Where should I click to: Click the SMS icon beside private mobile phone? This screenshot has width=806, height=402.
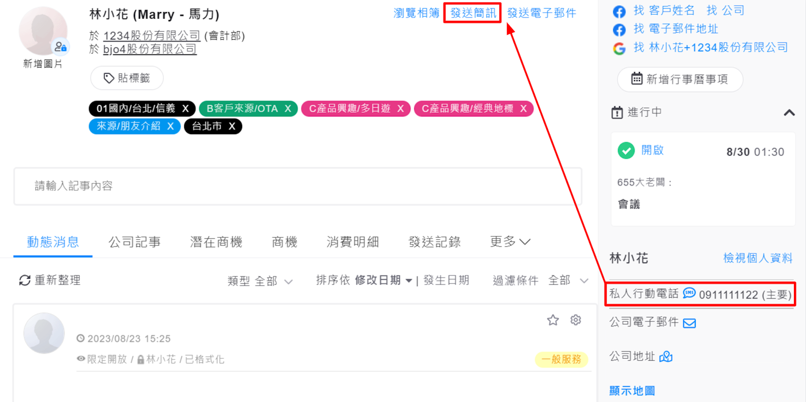tap(689, 293)
